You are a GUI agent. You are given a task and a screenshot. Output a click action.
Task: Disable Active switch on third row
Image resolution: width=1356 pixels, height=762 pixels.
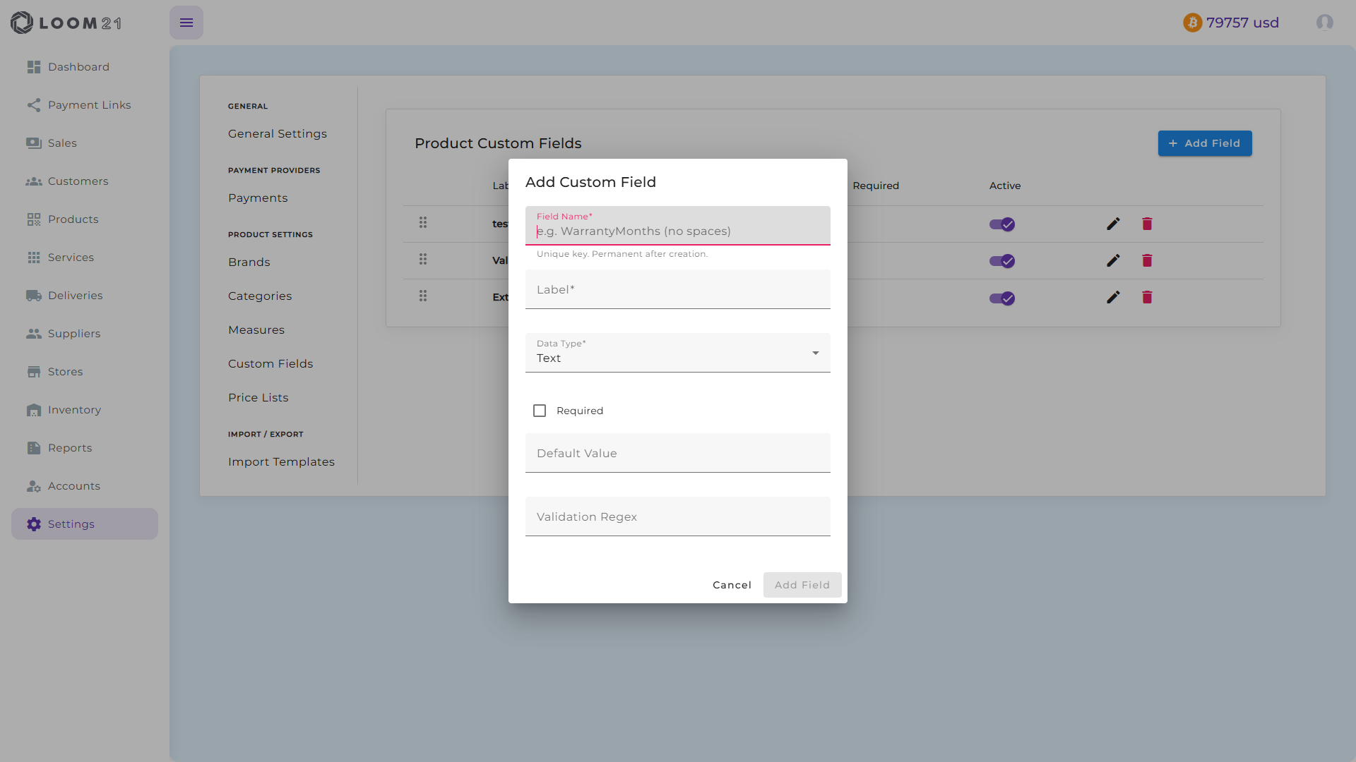tap(1002, 298)
